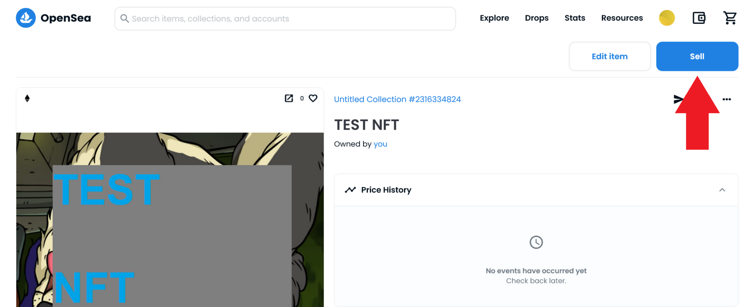
Task: Open the Explore menu
Action: click(x=494, y=18)
